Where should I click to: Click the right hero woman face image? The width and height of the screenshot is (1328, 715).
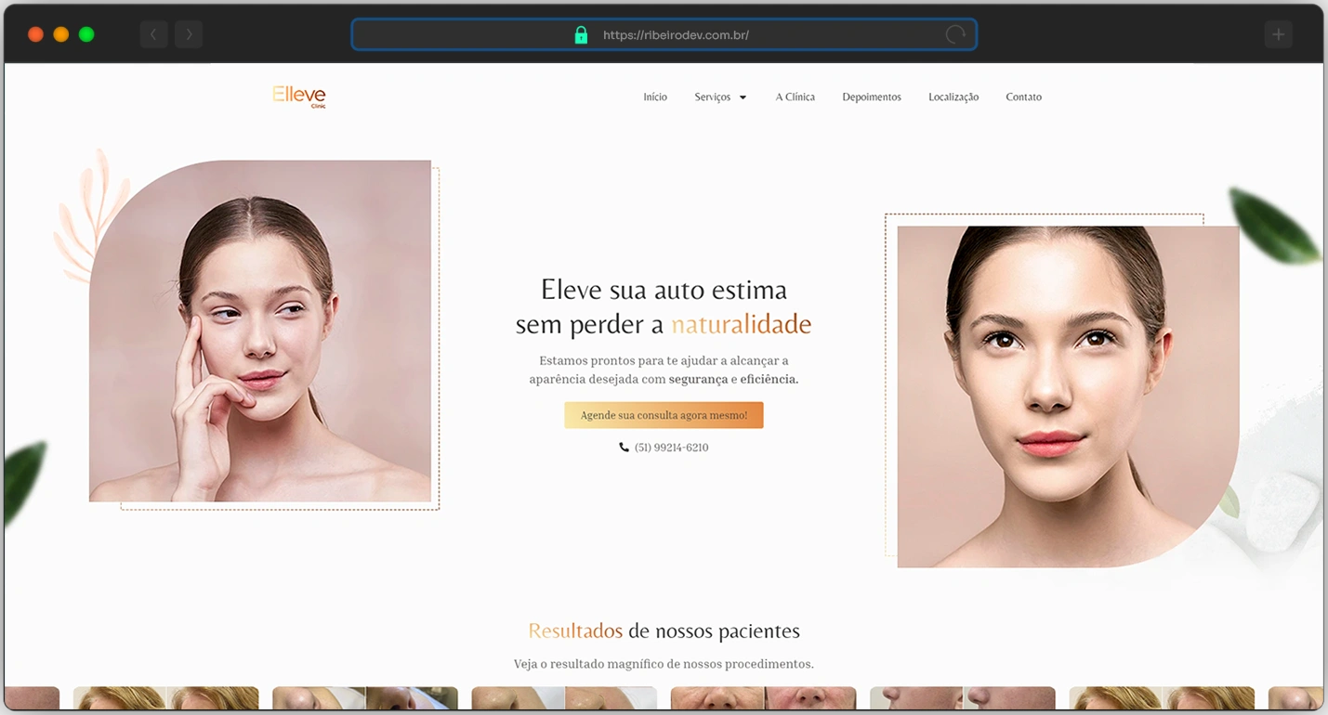pos(1067,395)
